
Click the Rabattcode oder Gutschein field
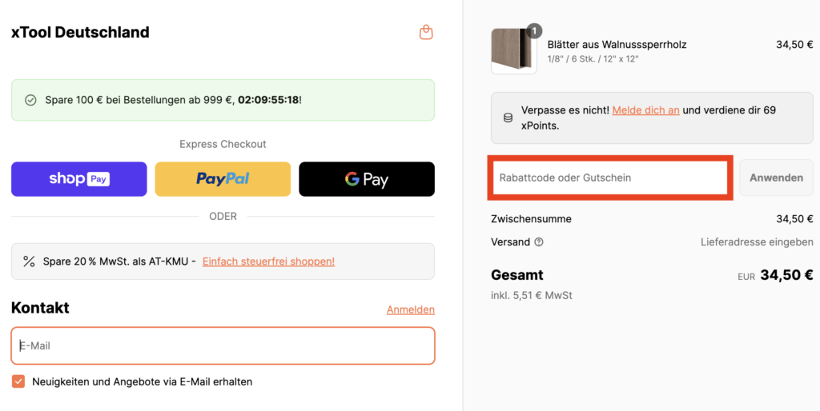coord(610,178)
